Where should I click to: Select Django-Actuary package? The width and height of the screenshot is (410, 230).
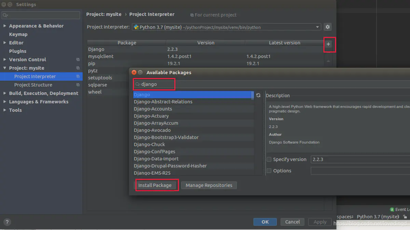coord(192,116)
